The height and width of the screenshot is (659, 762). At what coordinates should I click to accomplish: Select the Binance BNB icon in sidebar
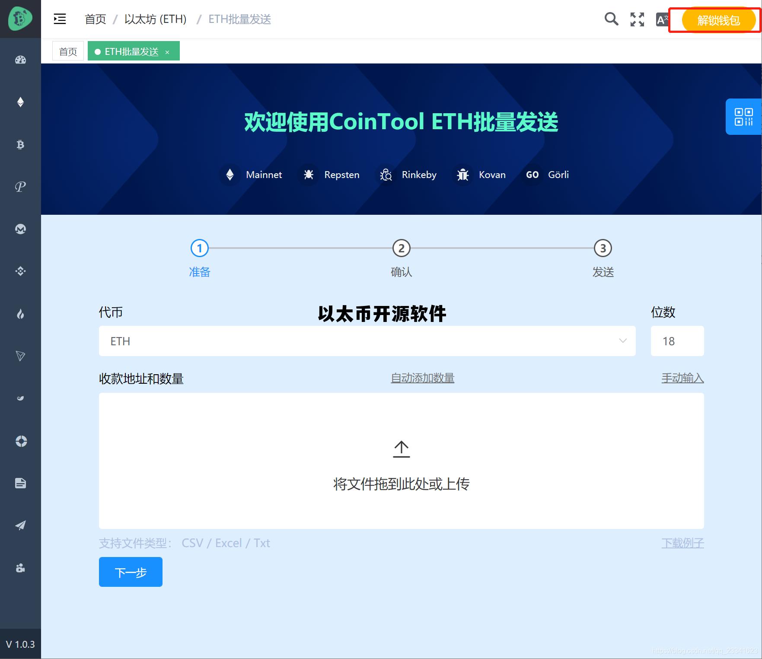20,271
